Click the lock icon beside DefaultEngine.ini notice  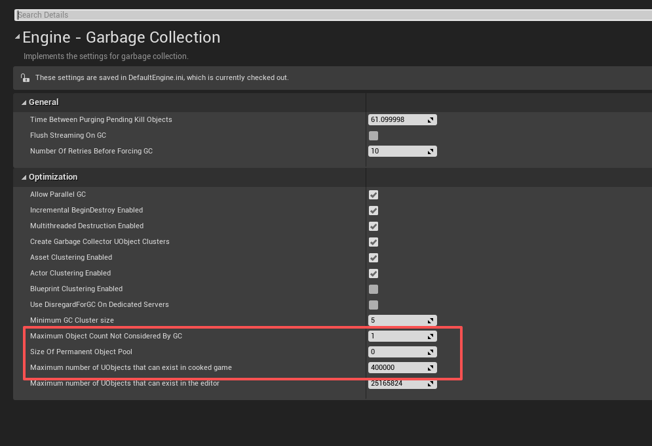pyautogui.click(x=25, y=77)
